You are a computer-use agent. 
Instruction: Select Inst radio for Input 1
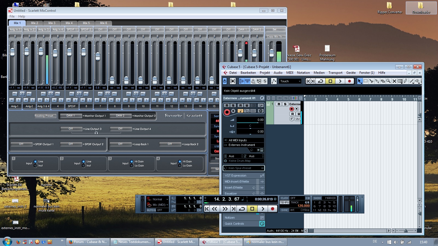35,166
